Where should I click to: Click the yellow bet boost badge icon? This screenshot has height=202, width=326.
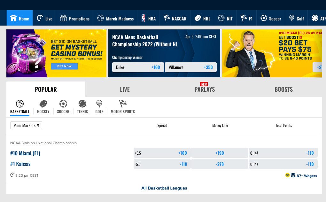tap(288, 175)
